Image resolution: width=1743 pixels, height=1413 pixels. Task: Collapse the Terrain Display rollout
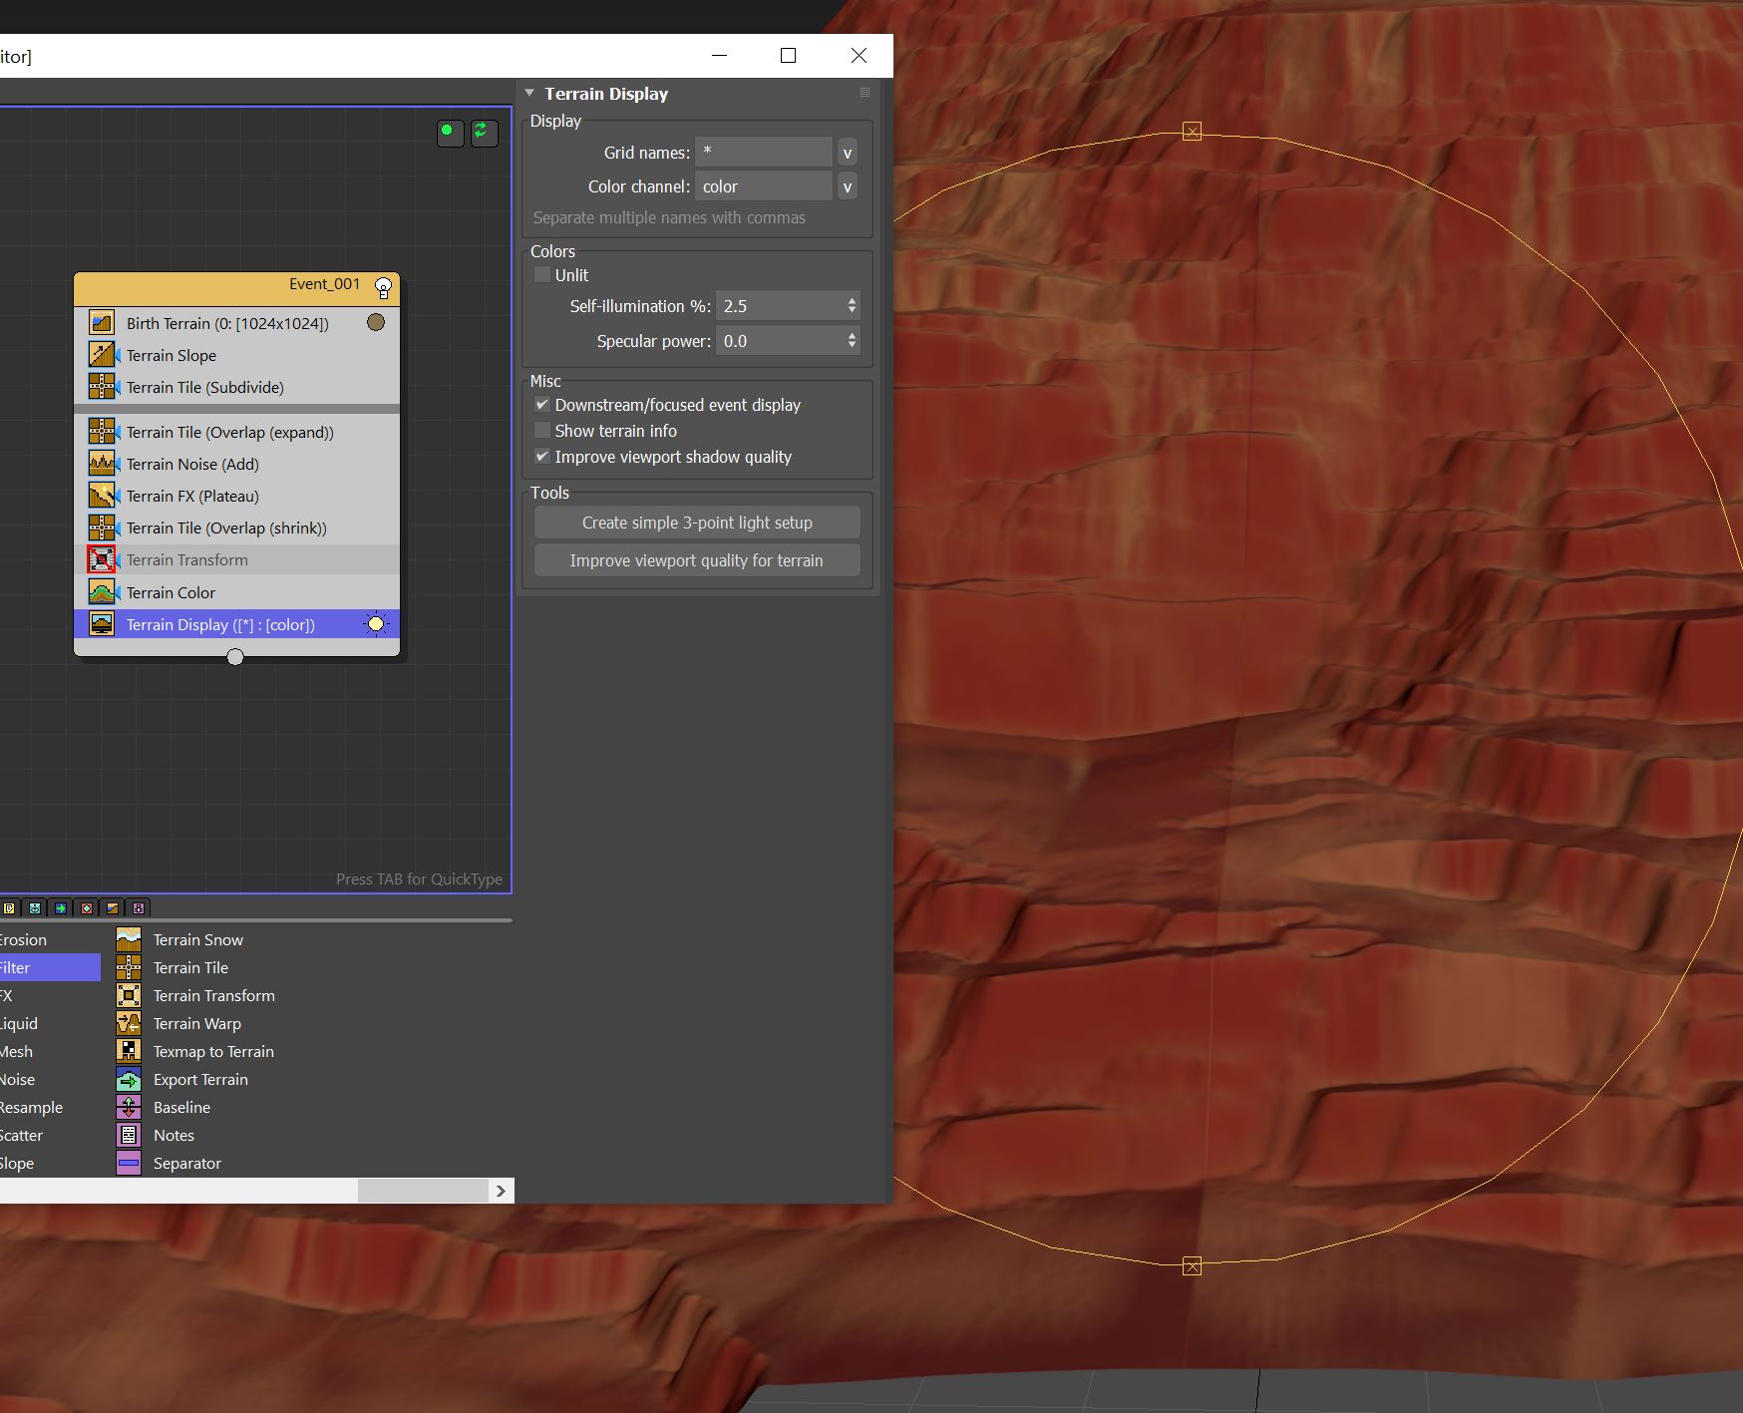(x=529, y=94)
